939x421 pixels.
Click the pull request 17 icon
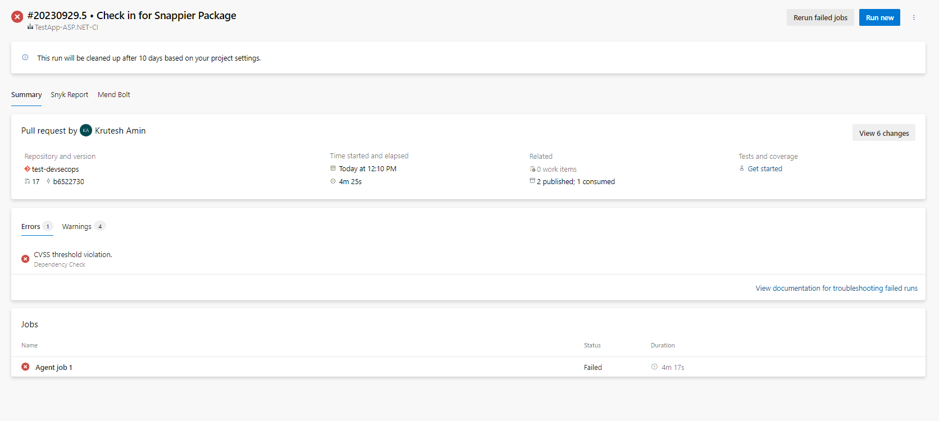click(27, 181)
